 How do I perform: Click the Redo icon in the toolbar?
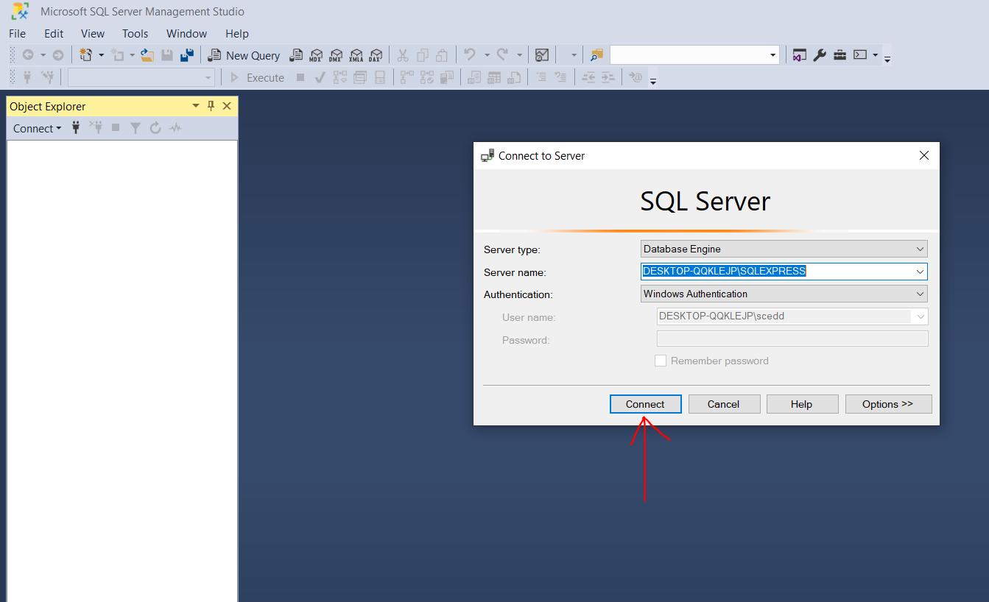(502, 55)
